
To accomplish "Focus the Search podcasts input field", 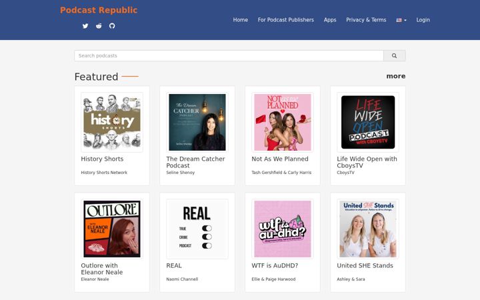I will click(229, 56).
